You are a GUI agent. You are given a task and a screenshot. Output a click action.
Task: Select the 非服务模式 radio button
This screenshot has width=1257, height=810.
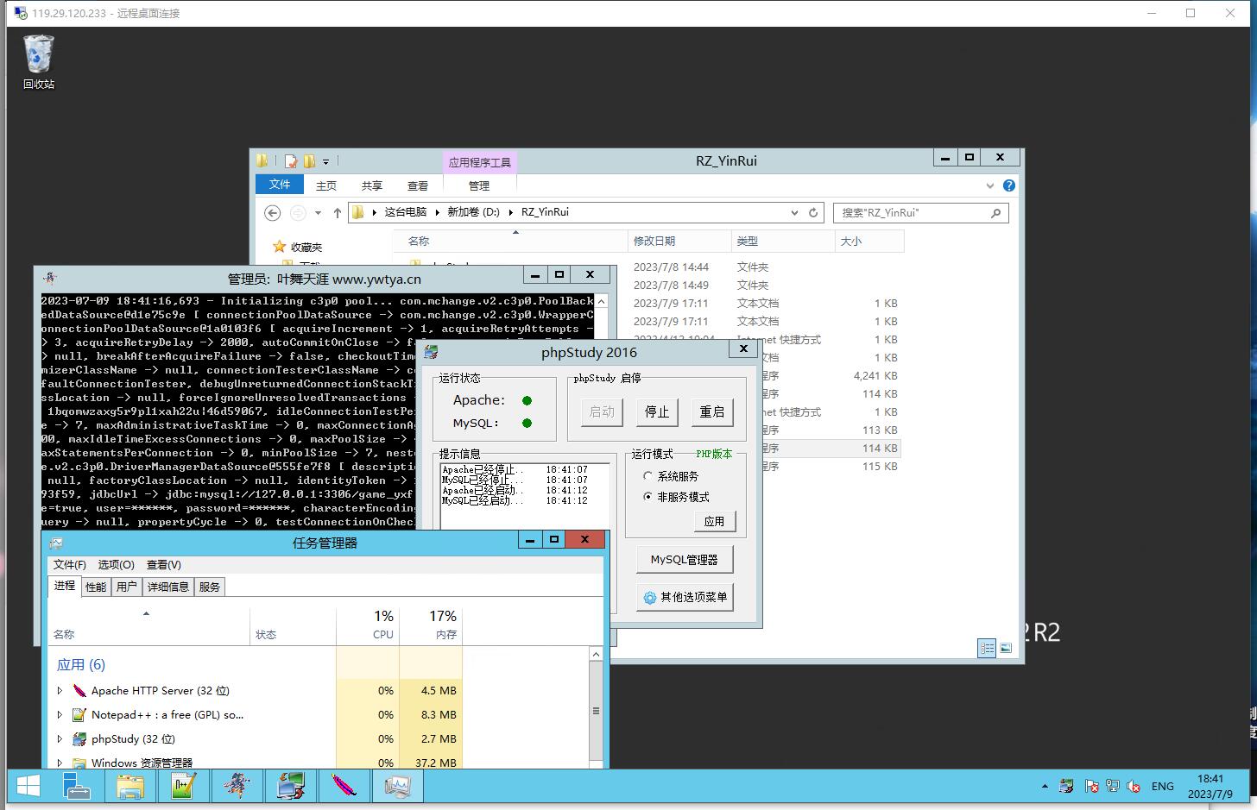pyautogui.click(x=676, y=497)
